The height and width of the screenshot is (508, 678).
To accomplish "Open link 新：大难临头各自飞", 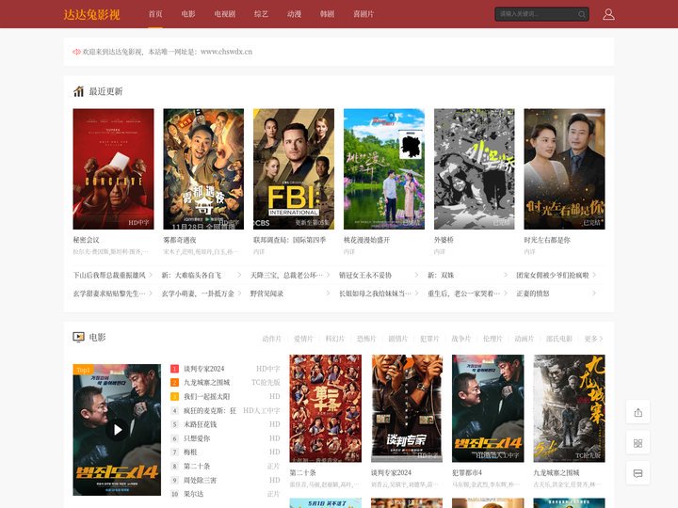I will pos(191,275).
